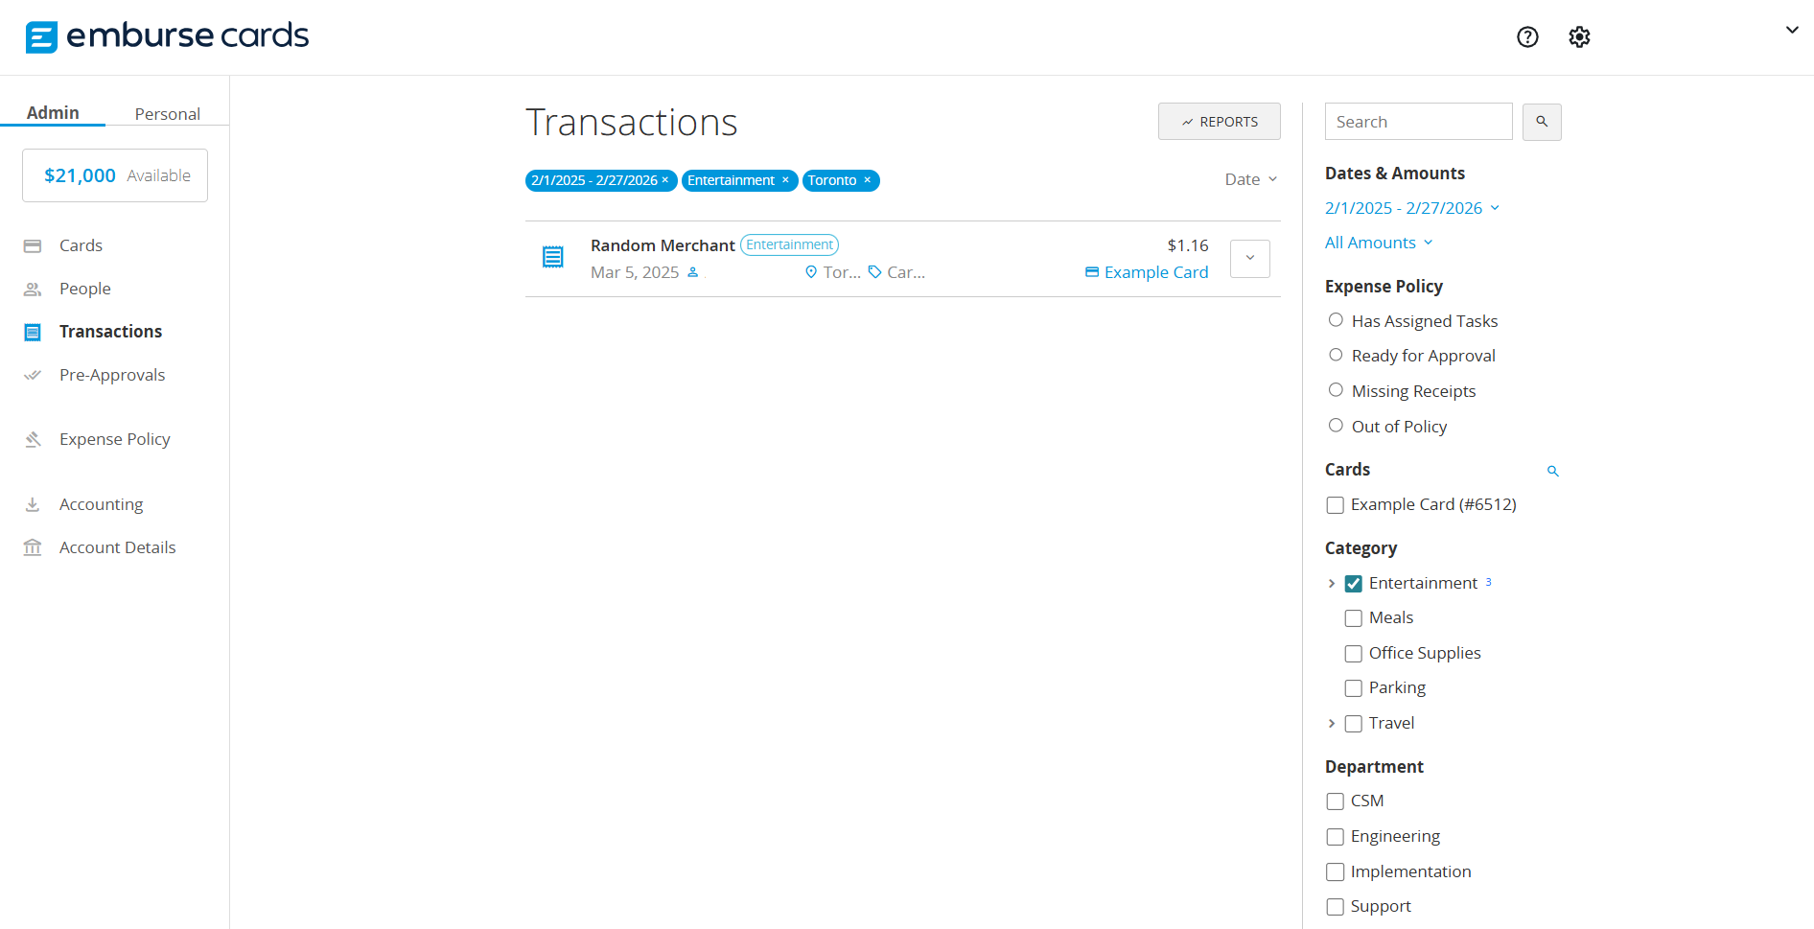Viewport: 1814px width, 929px height.
Task: Check the Example Card (#6512) checkbox
Action: (x=1335, y=505)
